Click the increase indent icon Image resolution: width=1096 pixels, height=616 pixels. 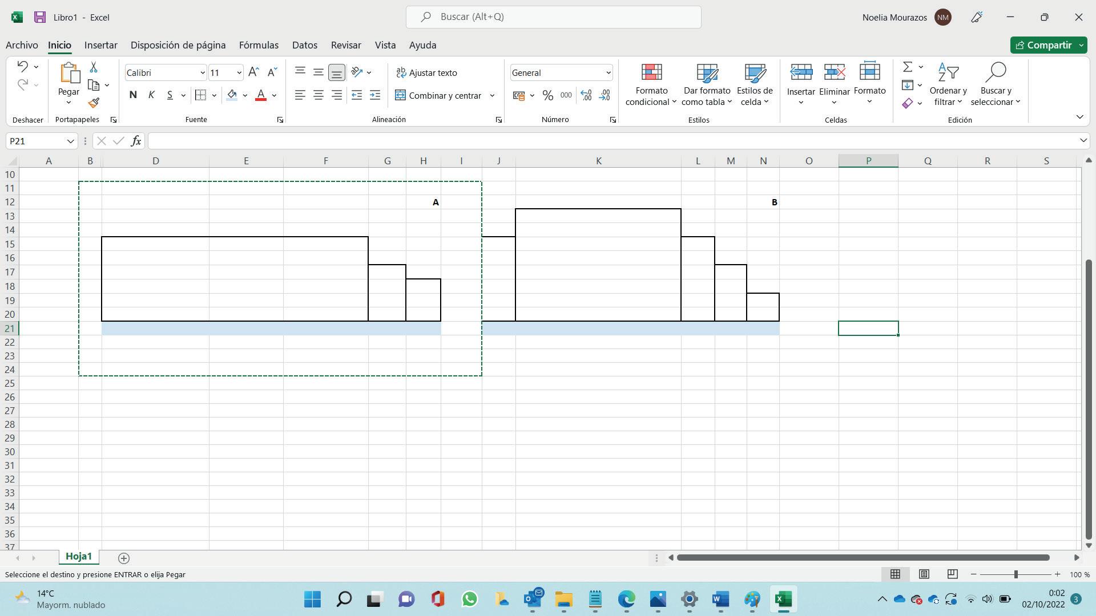pos(375,96)
